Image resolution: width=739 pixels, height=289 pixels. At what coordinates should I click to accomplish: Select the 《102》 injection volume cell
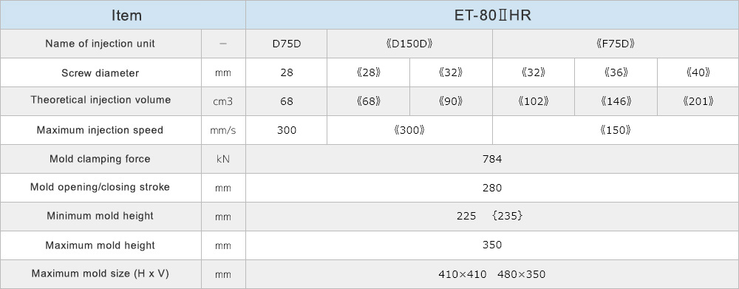pyautogui.click(x=534, y=101)
